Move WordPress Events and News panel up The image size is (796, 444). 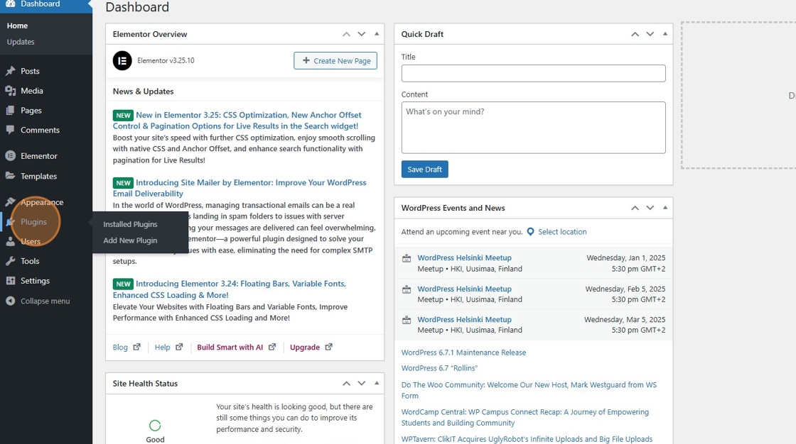pyautogui.click(x=635, y=208)
